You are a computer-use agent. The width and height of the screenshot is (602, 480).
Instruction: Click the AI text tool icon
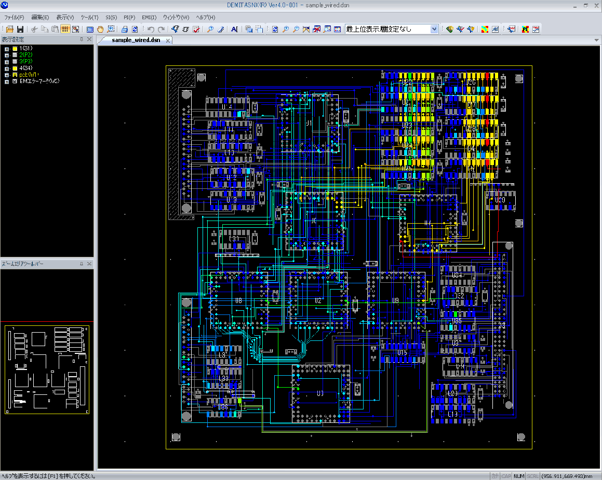(x=235, y=29)
